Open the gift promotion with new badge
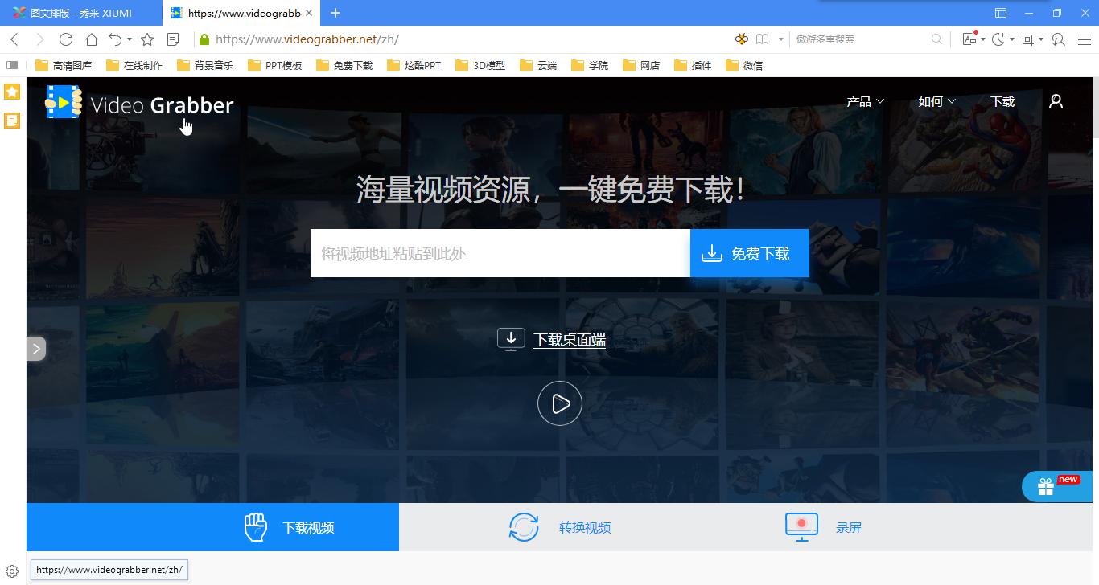Viewport: 1099px width, 585px height. pos(1057,486)
